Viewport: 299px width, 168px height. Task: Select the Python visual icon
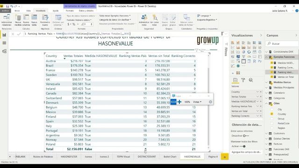tap(260, 61)
